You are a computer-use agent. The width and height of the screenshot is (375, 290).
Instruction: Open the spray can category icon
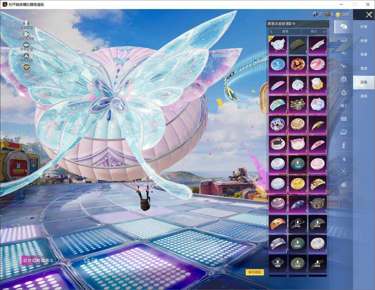[x=343, y=145]
